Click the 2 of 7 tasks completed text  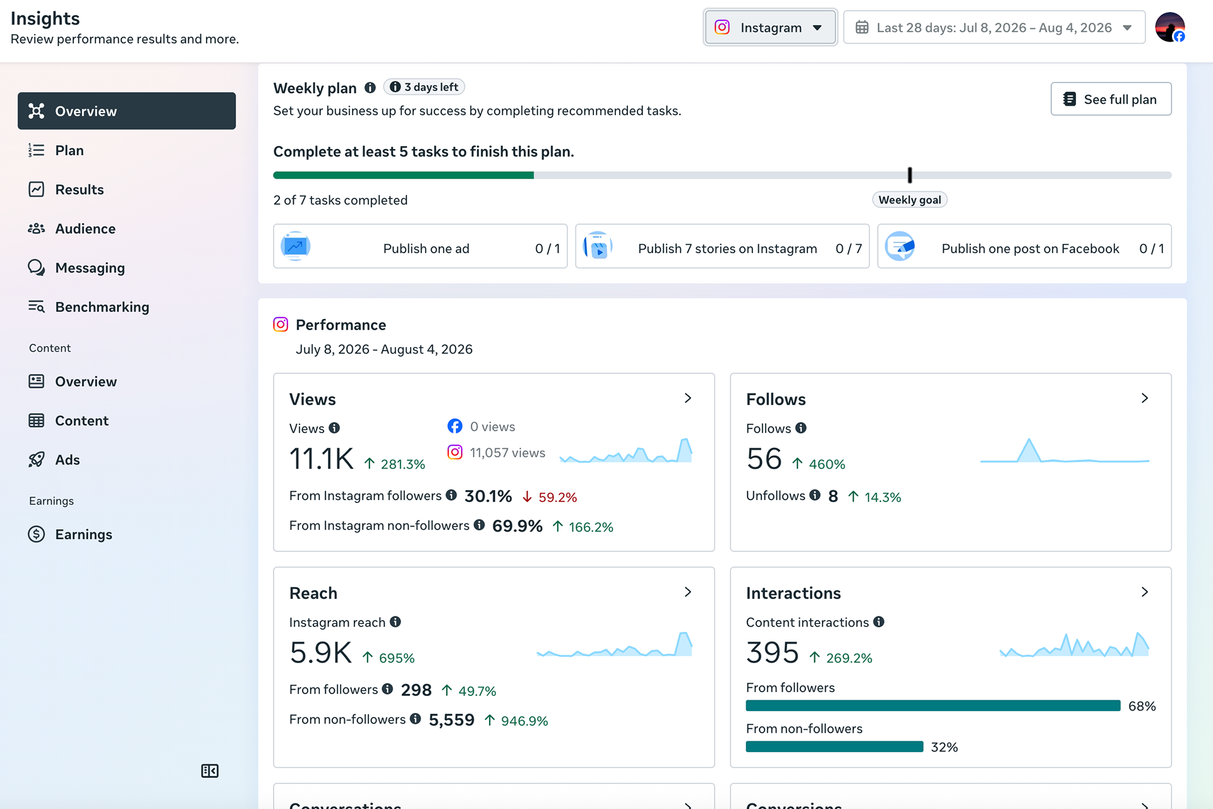pyautogui.click(x=341, y=200)
